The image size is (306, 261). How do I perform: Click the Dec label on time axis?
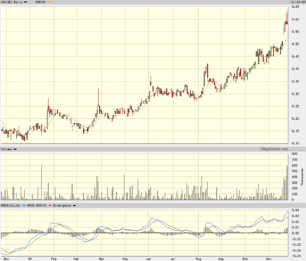coord(5,258)
